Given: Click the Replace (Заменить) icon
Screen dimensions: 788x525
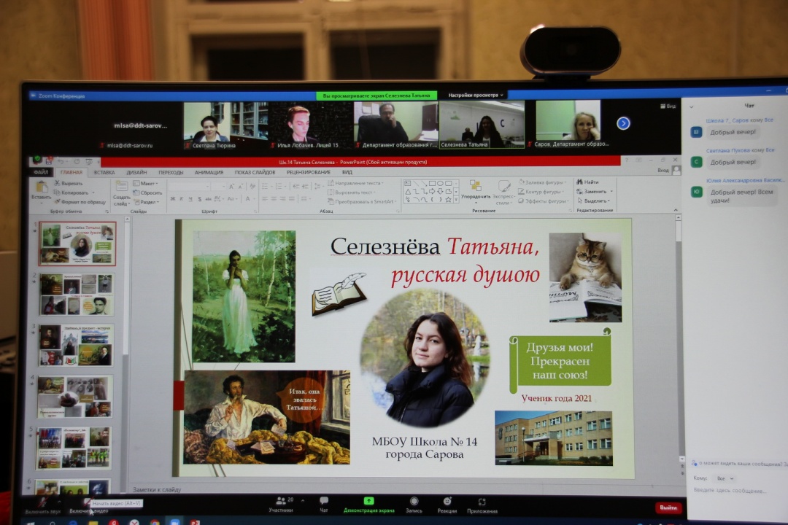Looking at the screenshot, I should pos(591,192).
